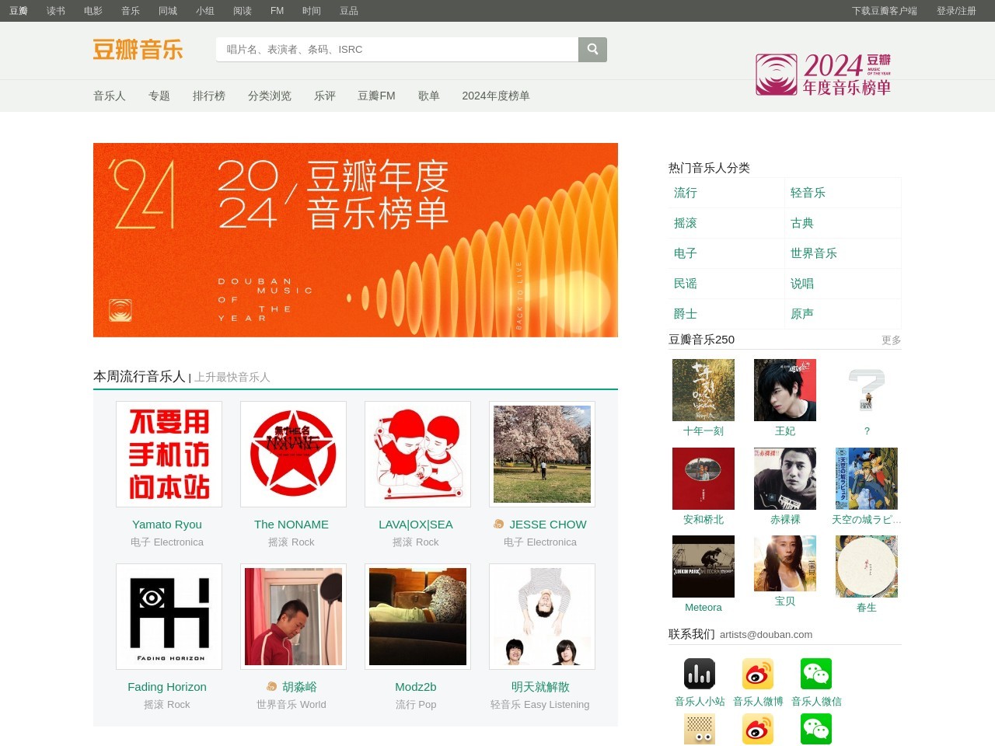Open Modz2b artist photo
This screenshot has width=995, height=746.
[417, 616]
